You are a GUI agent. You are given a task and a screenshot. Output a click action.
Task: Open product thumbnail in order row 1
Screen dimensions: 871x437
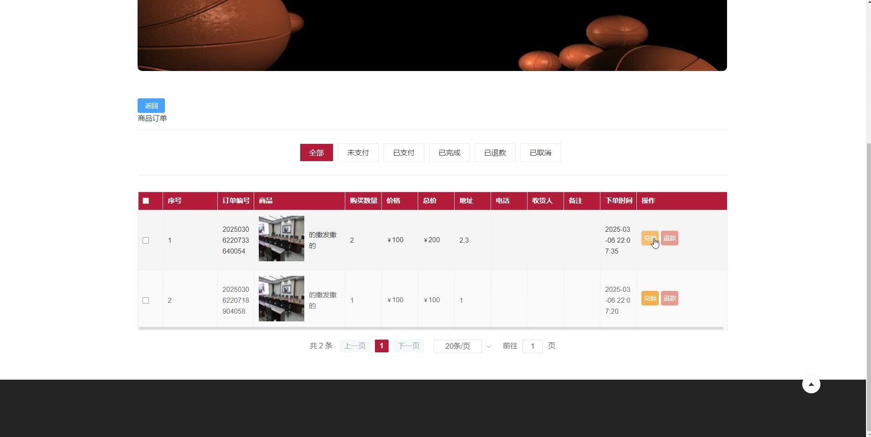[282, 239]
